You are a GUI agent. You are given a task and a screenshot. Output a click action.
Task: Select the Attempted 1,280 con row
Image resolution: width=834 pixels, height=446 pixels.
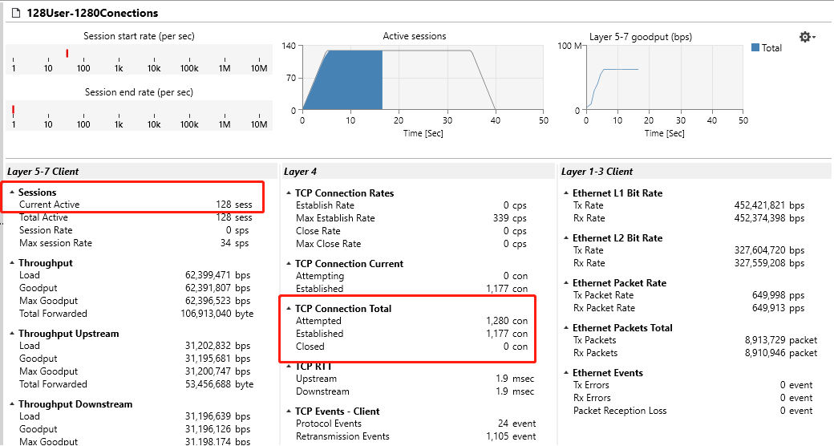(x=411, y=321)
